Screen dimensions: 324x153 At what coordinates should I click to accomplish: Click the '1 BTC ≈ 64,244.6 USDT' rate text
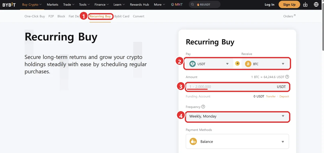pyautogui.click(x=268, y=77)
